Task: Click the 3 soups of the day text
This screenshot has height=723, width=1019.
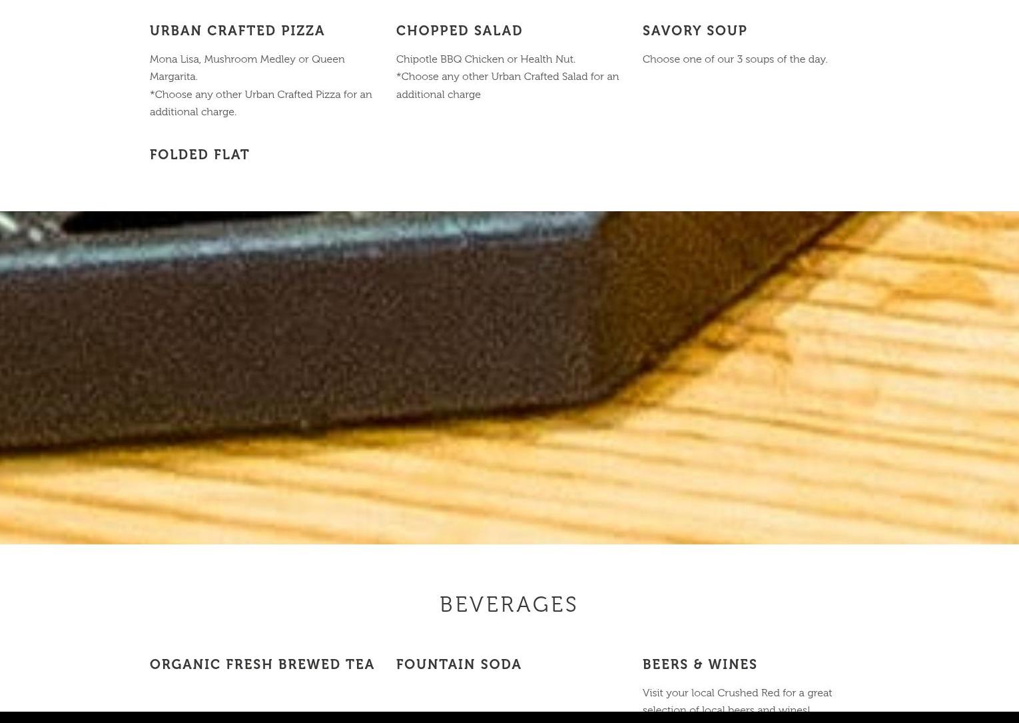Action: tap(735, 59)
